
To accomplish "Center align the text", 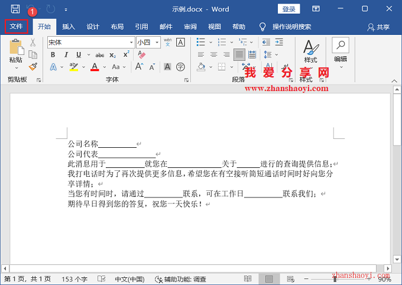I will pyautogui.click(x=213, y=54).
